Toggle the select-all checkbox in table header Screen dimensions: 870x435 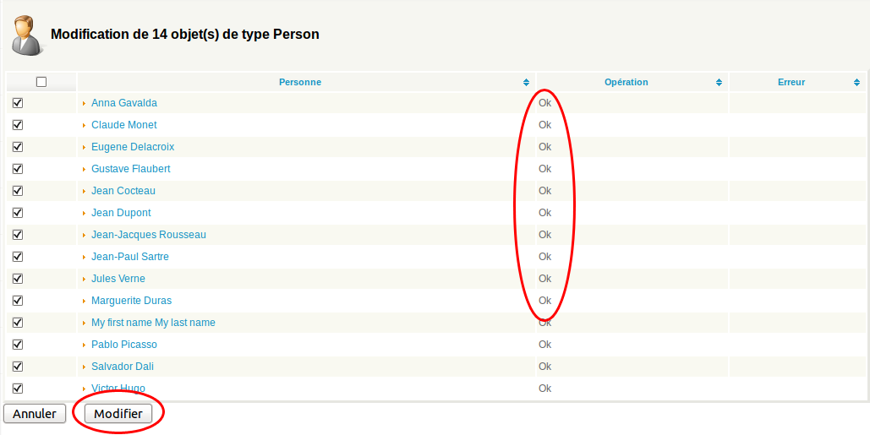pyautogui.click(x=41, y=82)
